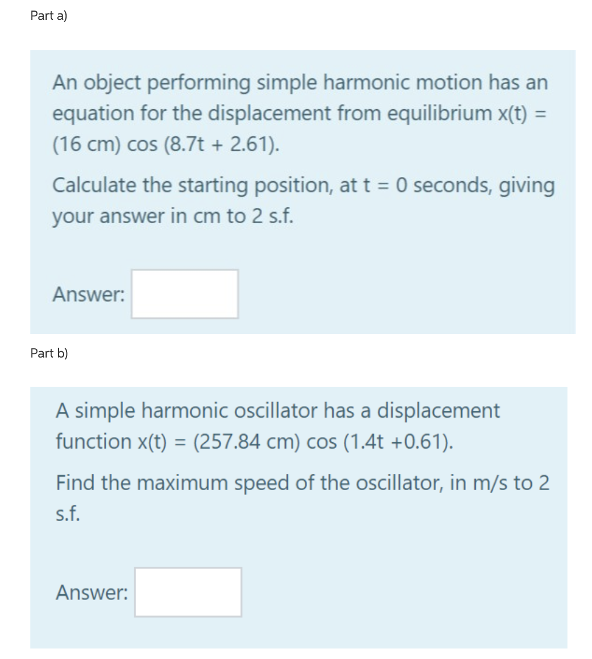Click the Answer: label in Part a
The width and height of the screenshot is (592, 659).
pos(88,295)
